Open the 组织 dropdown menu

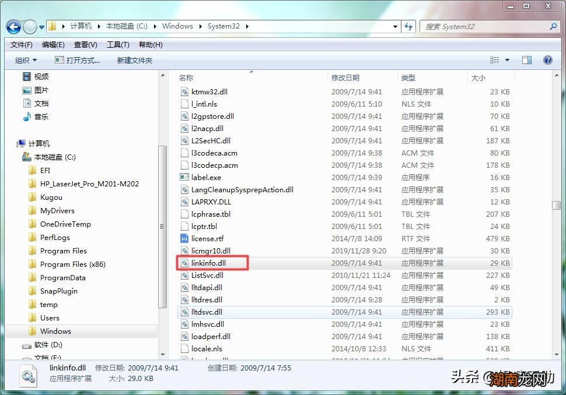(x=26, y=59)
